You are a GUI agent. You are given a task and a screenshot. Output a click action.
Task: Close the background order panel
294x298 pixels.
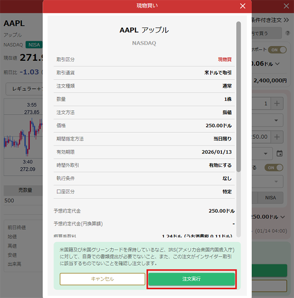[286, 6]
